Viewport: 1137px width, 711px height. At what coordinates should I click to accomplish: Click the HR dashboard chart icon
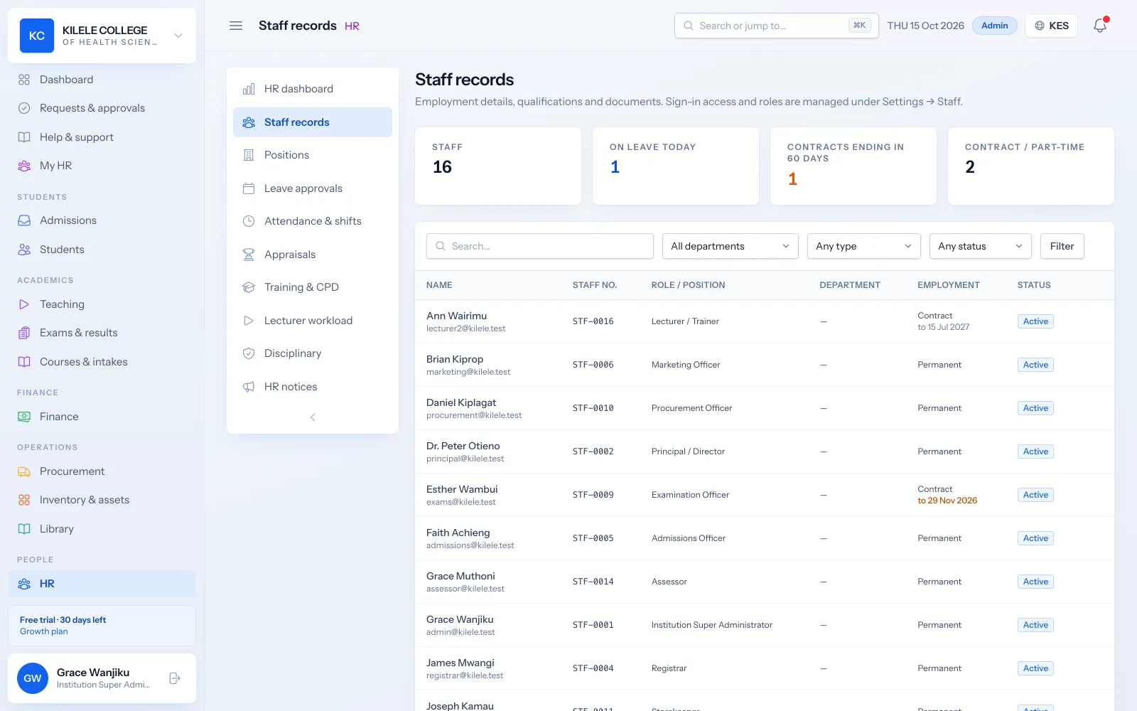tap(249, 89)
